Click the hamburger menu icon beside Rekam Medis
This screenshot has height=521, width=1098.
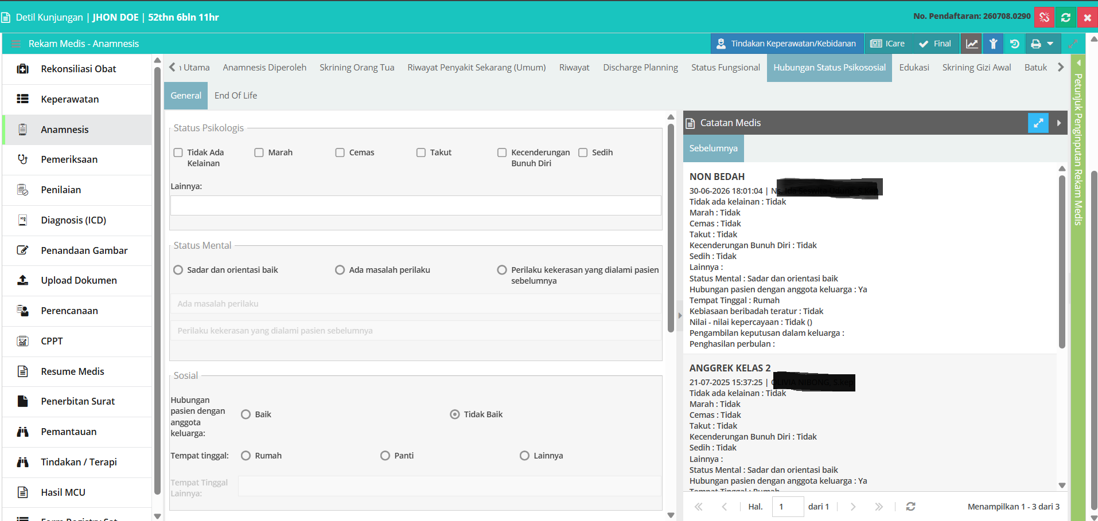tap(16, 44)
